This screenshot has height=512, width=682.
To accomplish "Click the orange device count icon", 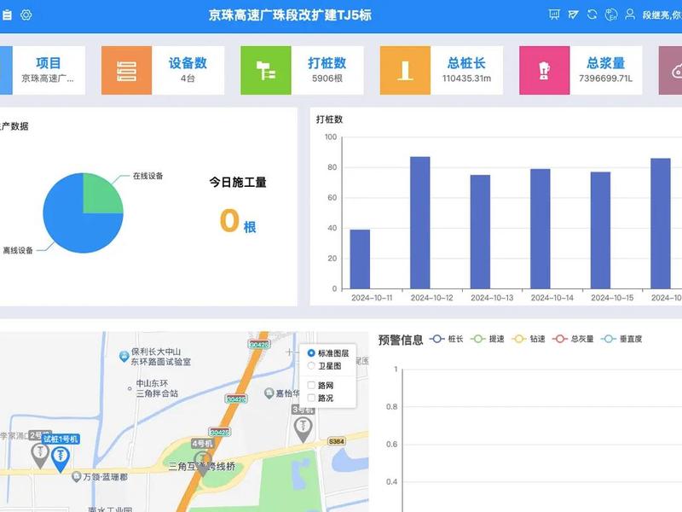I will point(126,71).
